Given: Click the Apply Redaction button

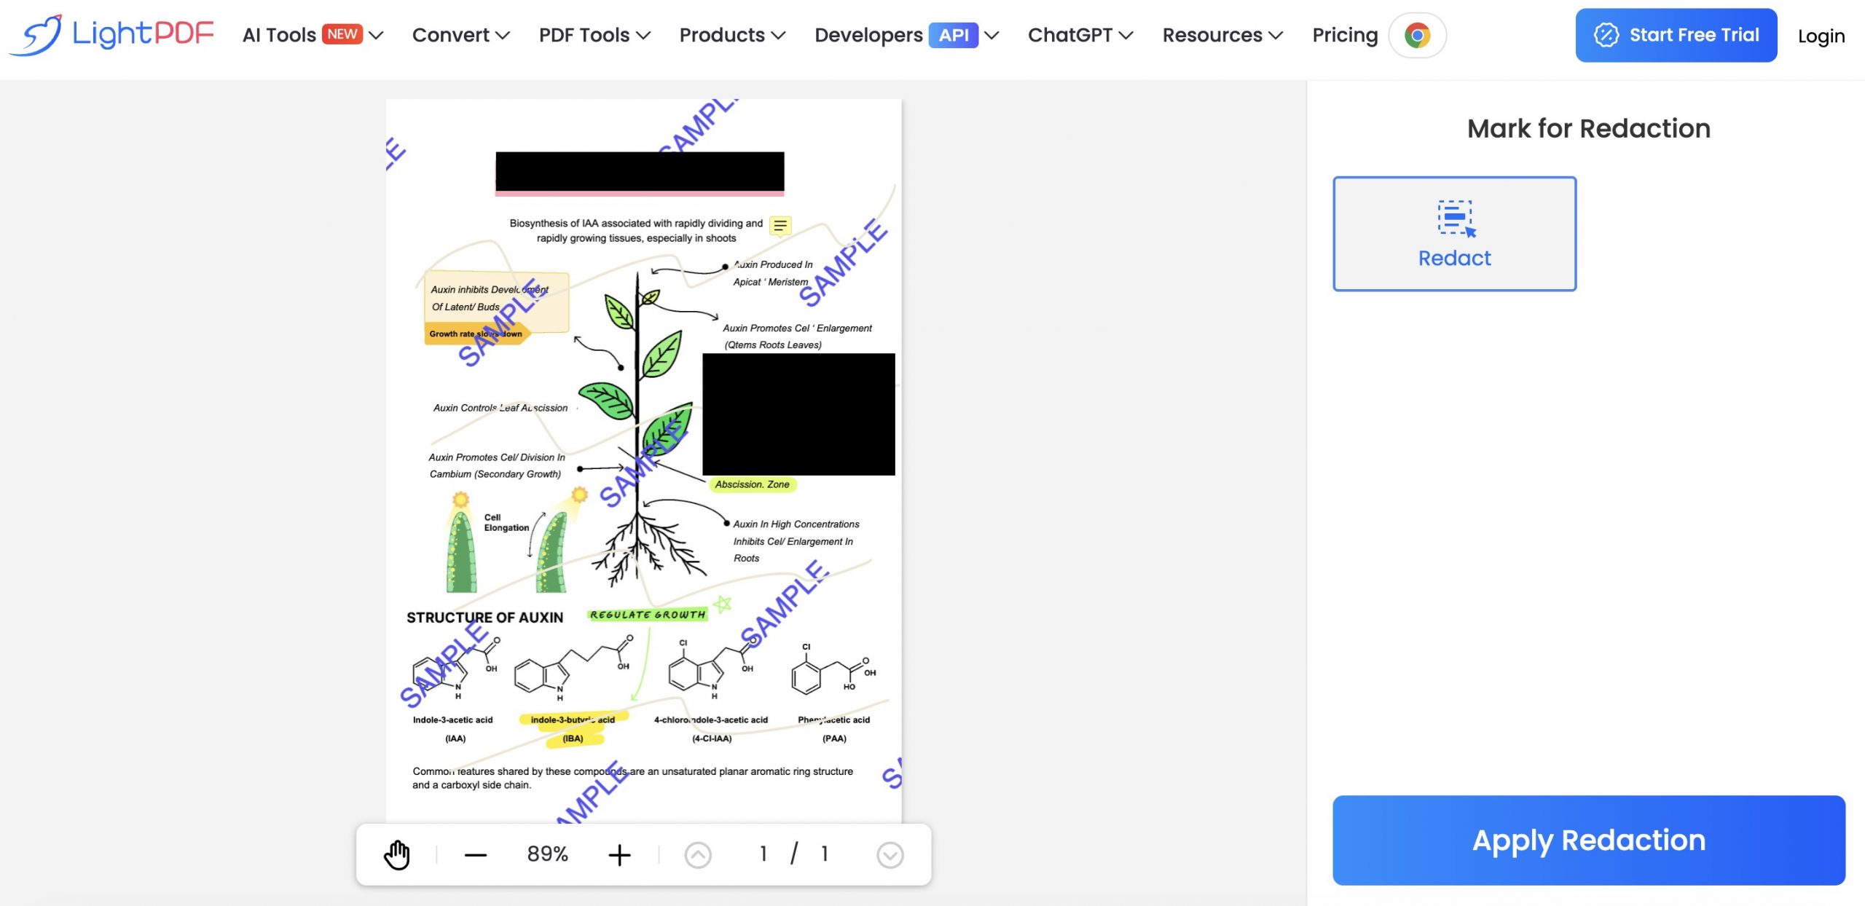Looking at the screenshot, I should (1588, 840).
